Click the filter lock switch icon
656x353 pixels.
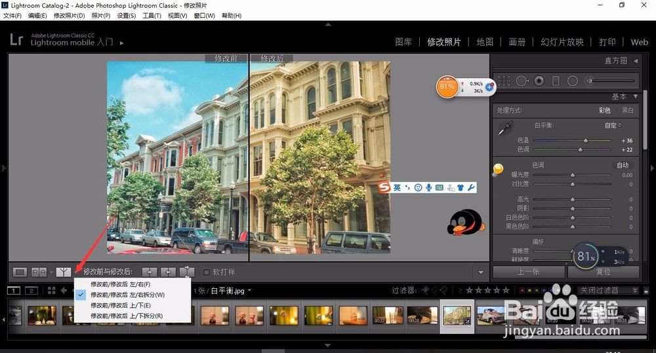click(x=646, y=290)
